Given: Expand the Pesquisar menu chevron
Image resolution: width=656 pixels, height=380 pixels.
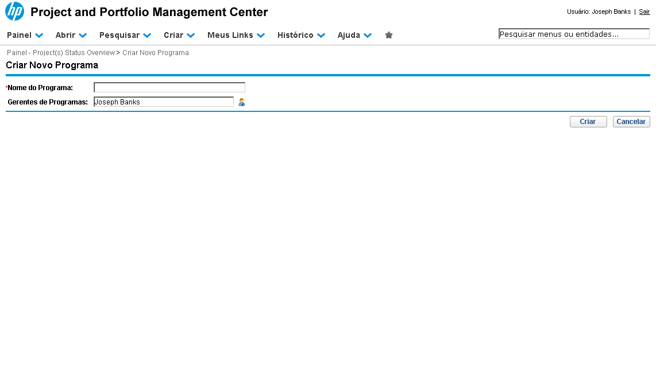Looking at the screenshot, I should (x=147, y=36).
